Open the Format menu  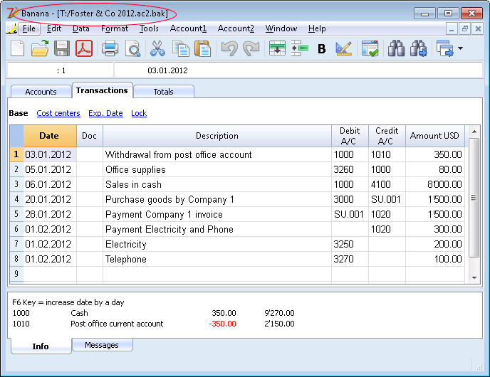pyautogui.click(x=115, y=28)
